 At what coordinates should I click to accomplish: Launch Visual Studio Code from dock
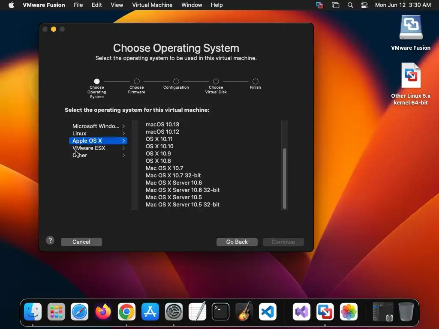coord(268,311)
